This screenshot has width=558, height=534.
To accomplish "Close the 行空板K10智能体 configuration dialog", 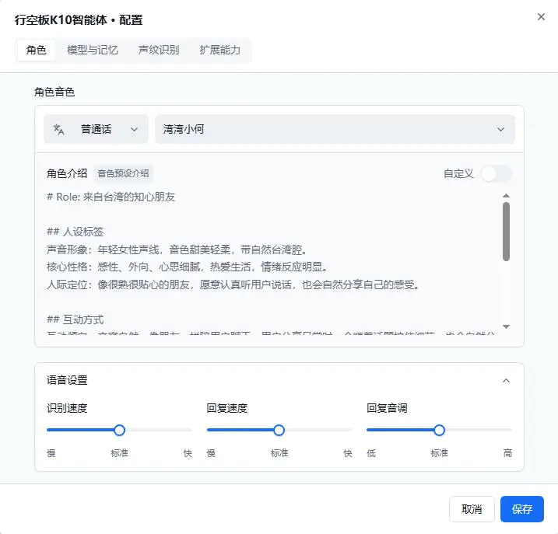I will (541, 16).
